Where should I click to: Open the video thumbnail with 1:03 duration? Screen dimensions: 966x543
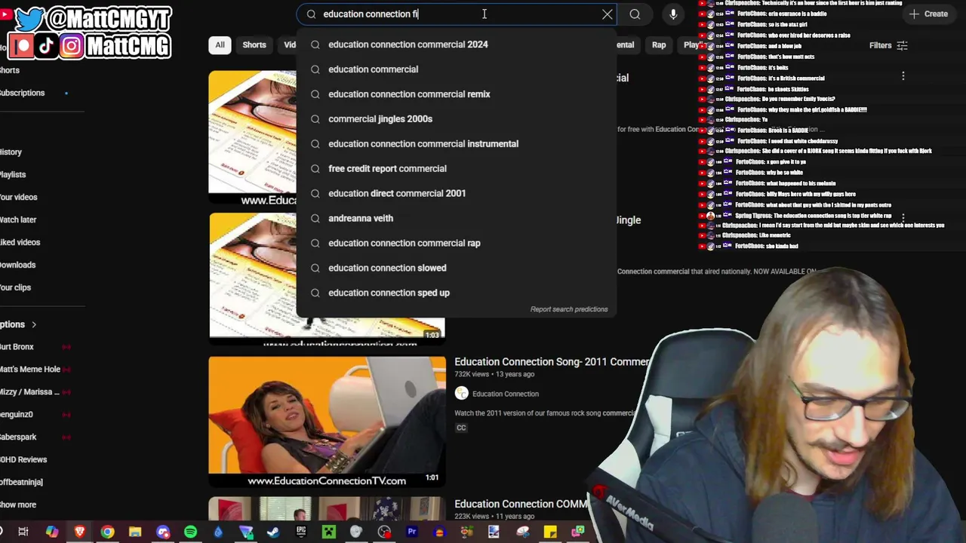[x=327, y=279]
